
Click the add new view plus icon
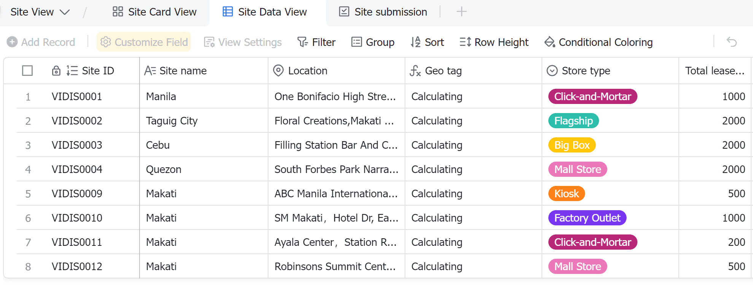tap(461, 12)
